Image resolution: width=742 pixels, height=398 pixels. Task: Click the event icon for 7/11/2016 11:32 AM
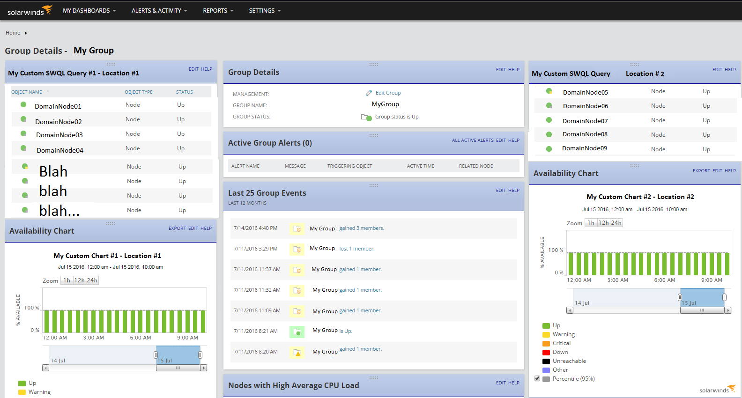[297, 290]
